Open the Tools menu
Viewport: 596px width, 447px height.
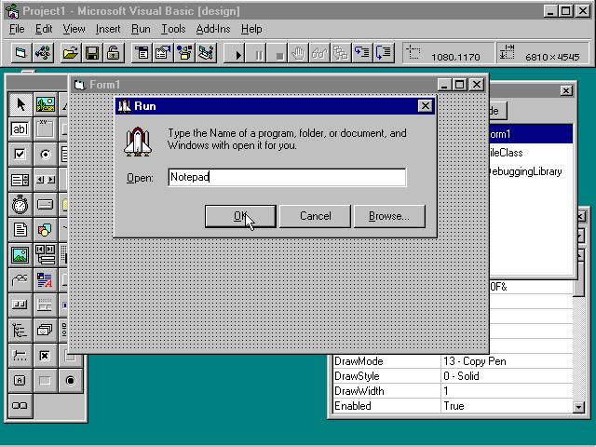[173, 29]
